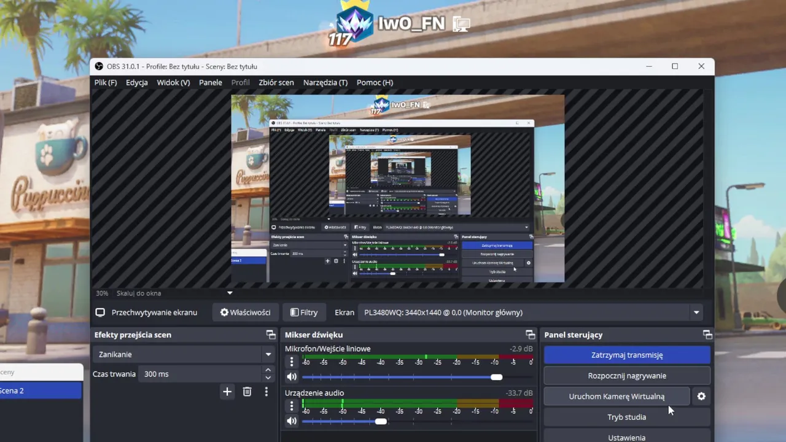Viewport: 786px width, 442px height.
Task: Open the Panele menu
Action: coord(211,82)
